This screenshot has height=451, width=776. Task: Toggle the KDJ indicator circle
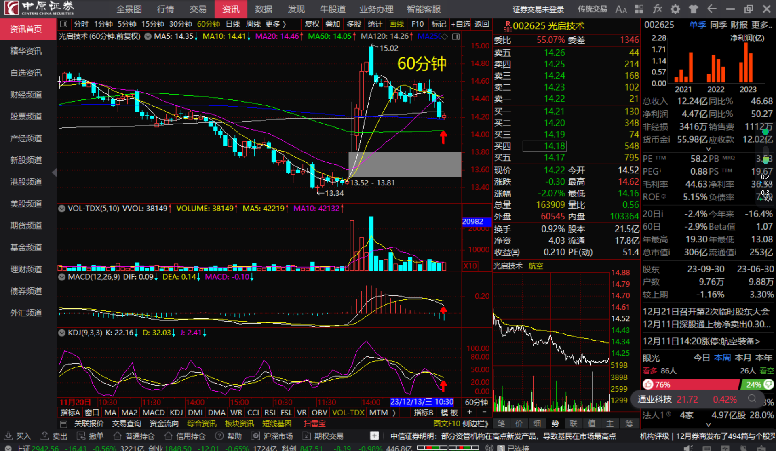click(62, 333)
